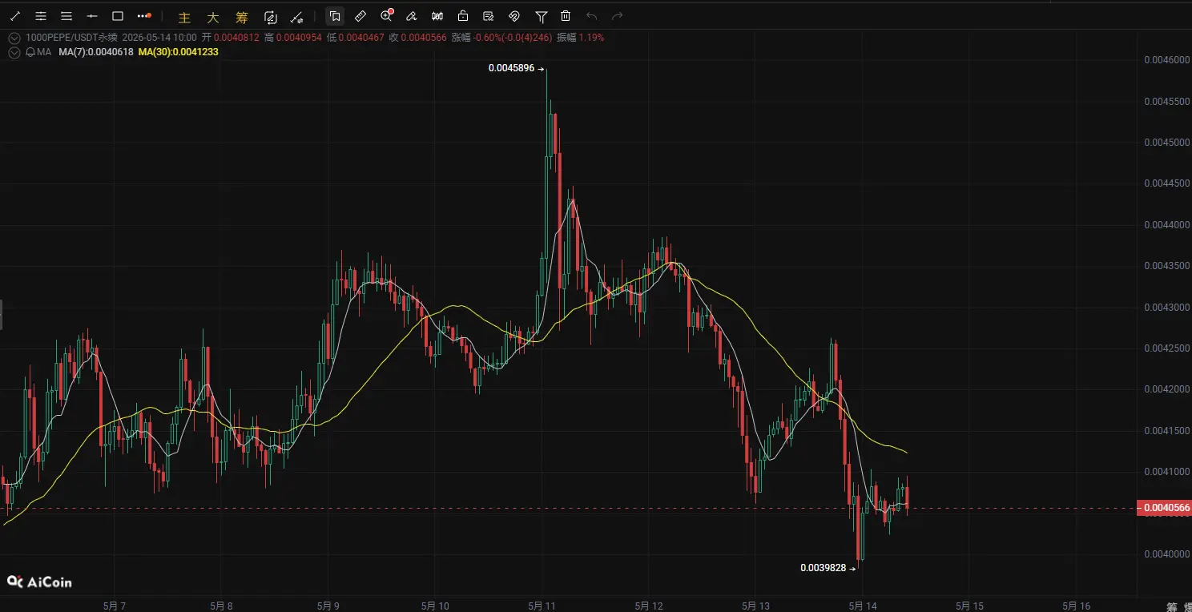Toggle the lock drawings padlock icon

pyautogui.click(x=463, y=16)
